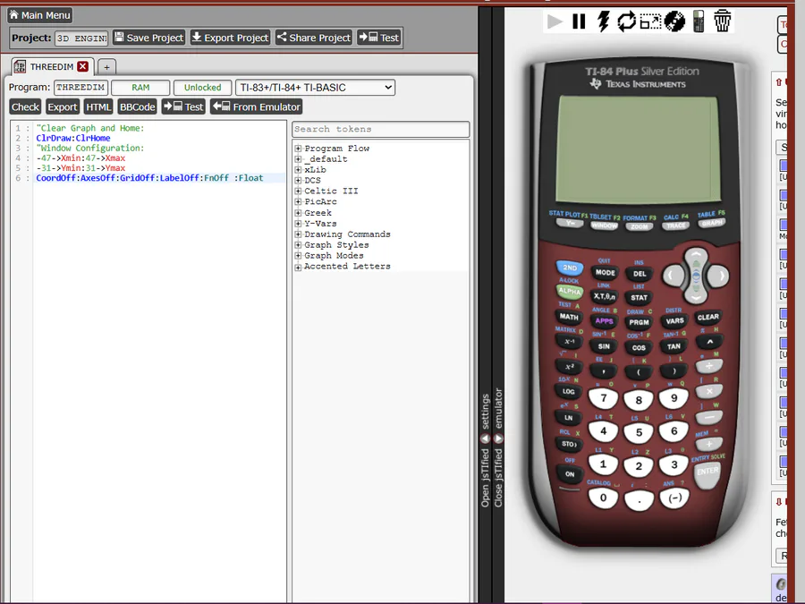
Task: Click the calculator APPS key
Action: (604, 321)
